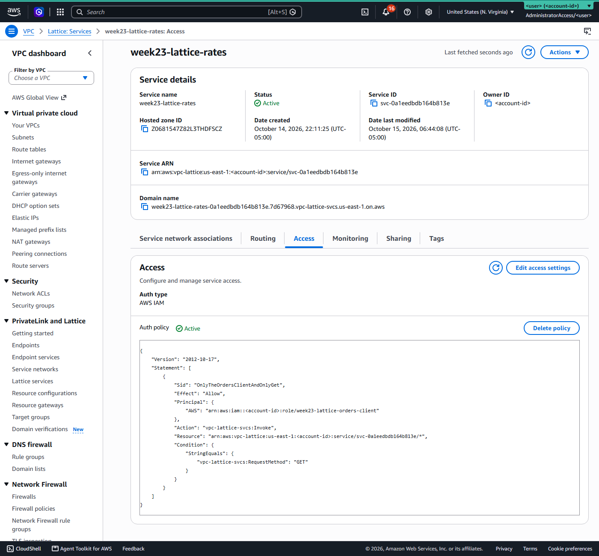
Task: Open the AWS home logo
Action: point(14,12)
